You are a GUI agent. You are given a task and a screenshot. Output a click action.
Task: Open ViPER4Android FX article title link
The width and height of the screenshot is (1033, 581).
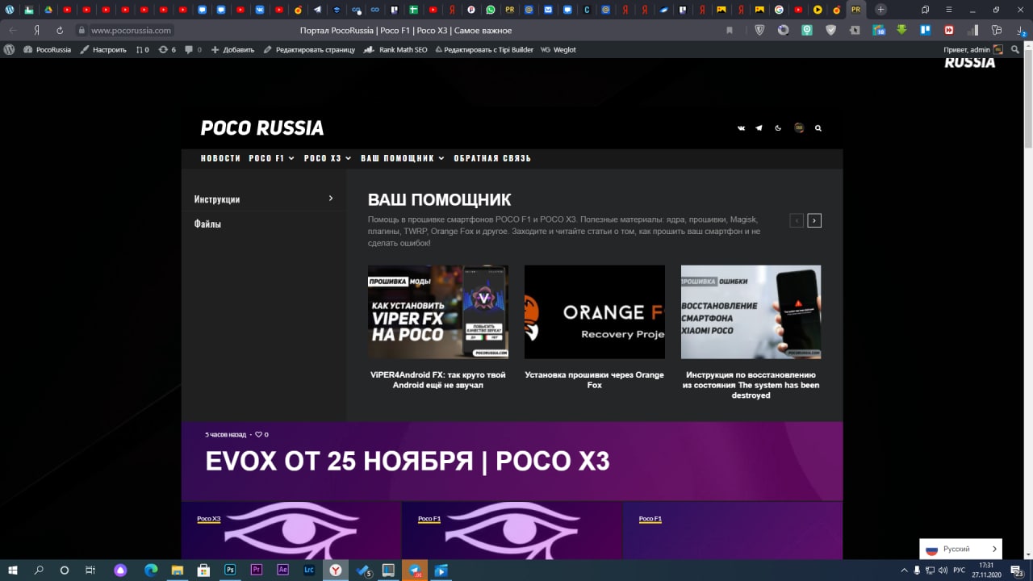(x=438, y=380)
